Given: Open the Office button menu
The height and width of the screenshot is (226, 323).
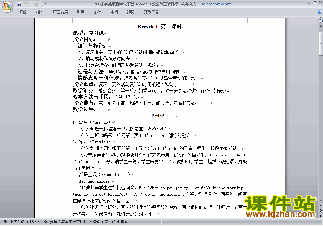Looking at the screenshot, I should tap(7, 7).
